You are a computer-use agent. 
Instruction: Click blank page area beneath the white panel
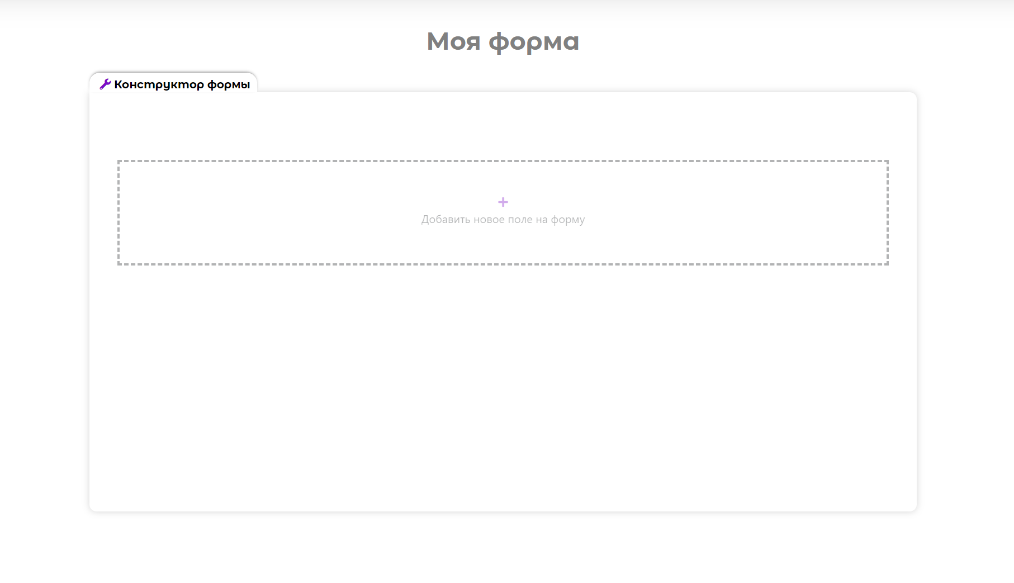(503, 548)
